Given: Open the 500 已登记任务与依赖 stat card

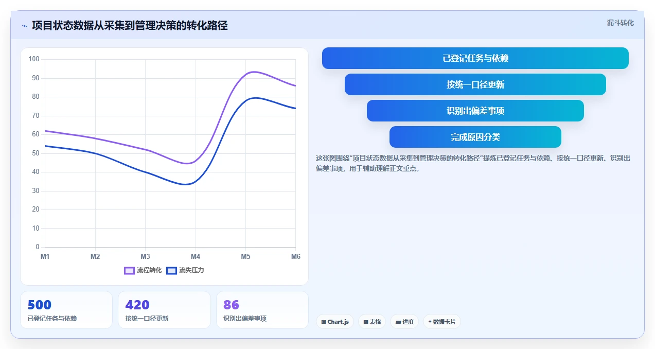Looking at the screenshot, I should pos(66,310).
